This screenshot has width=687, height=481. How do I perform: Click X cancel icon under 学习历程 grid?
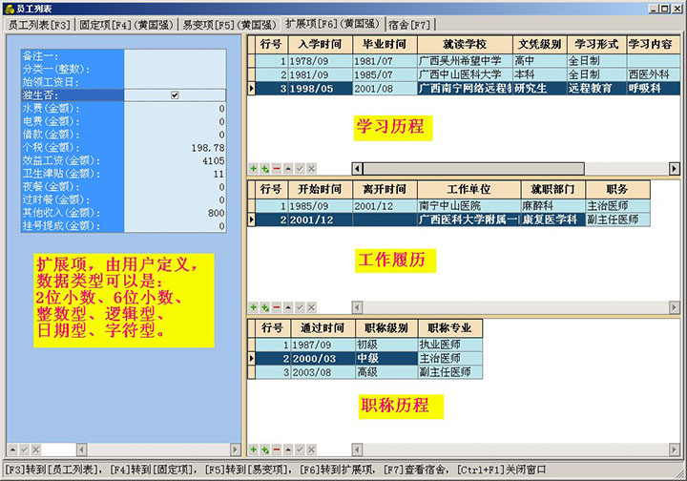pos(311,168)
